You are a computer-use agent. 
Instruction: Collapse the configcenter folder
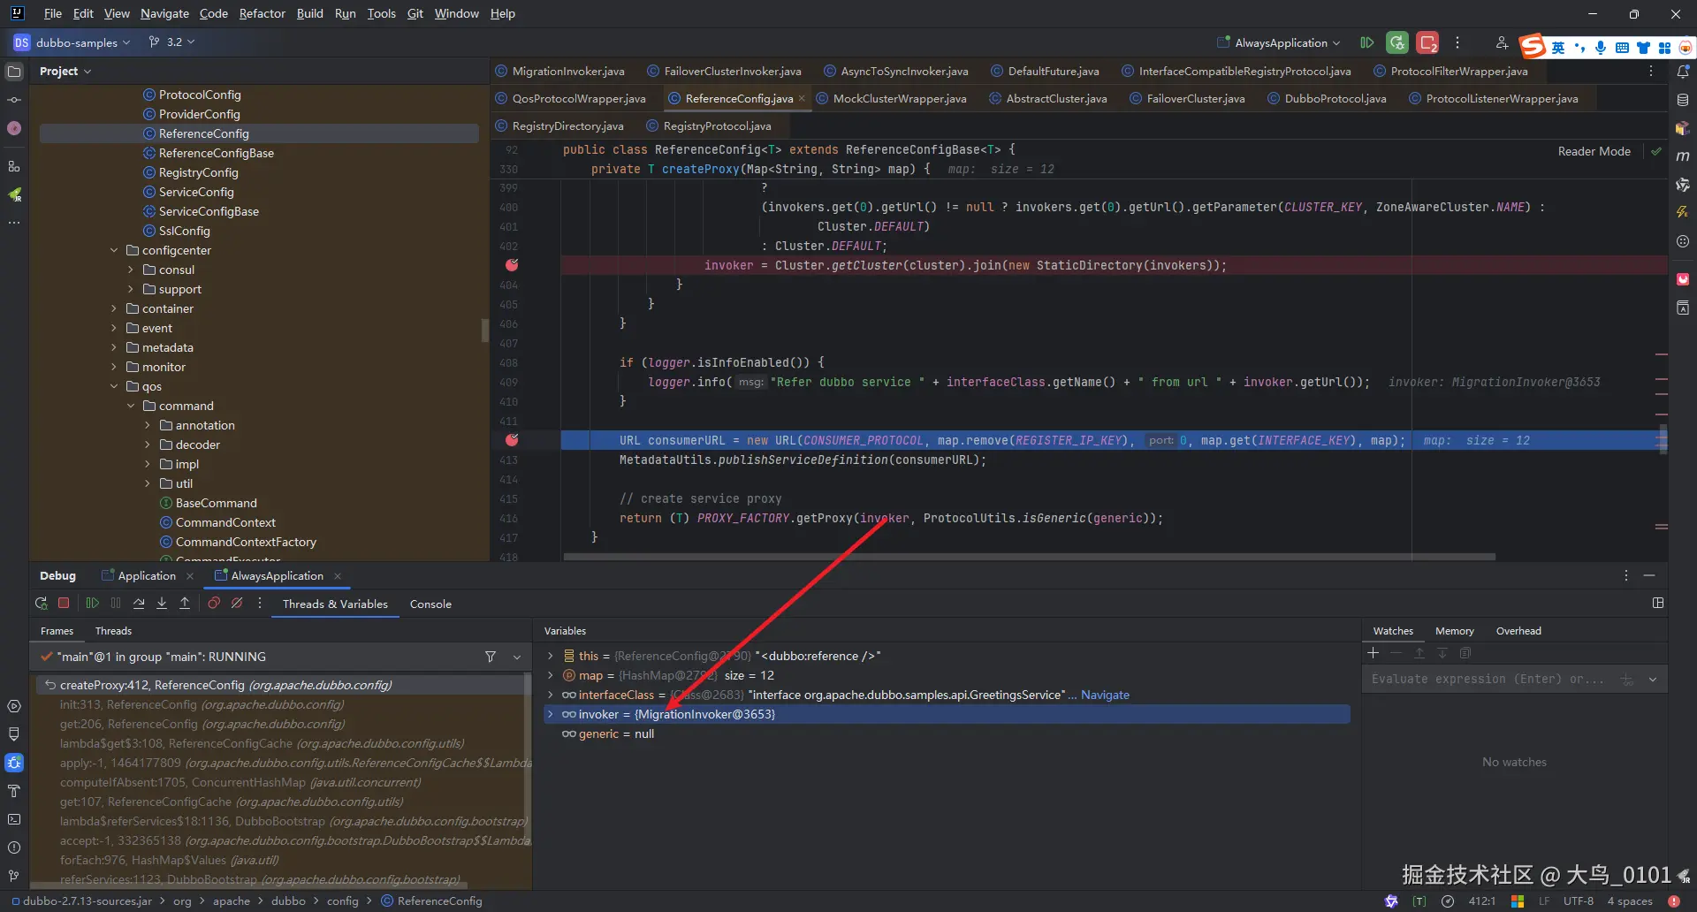tap(114, 250)
